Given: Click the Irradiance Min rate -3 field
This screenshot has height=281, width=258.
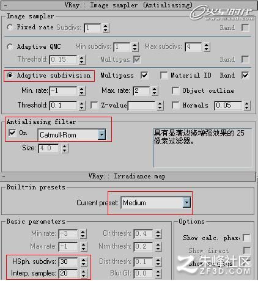Looking at the screenshot, I should (68, 234).
